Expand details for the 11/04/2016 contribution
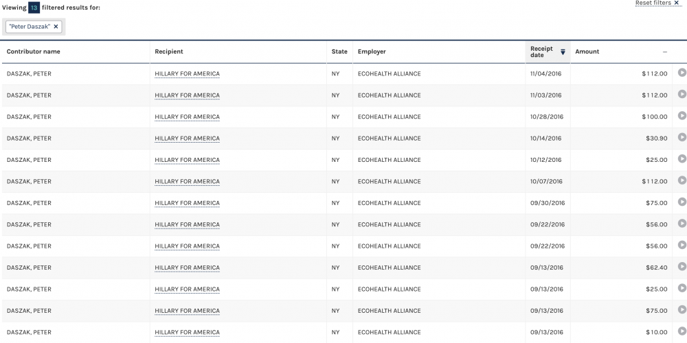 coord(682,73)
